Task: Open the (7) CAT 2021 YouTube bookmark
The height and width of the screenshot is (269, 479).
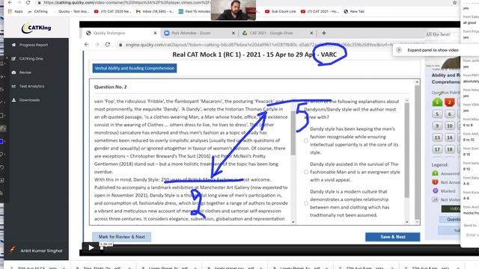Action: pos(320,11)
